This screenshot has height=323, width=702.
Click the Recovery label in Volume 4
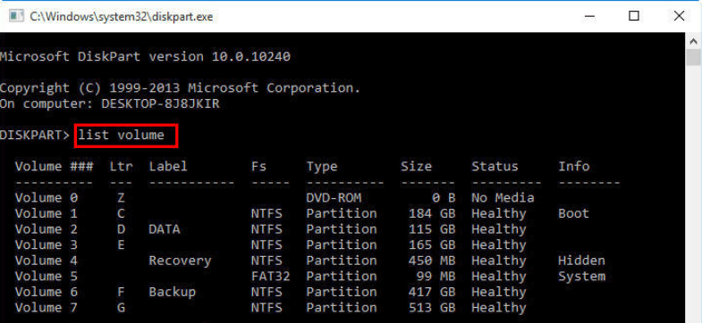coord(180,261)
